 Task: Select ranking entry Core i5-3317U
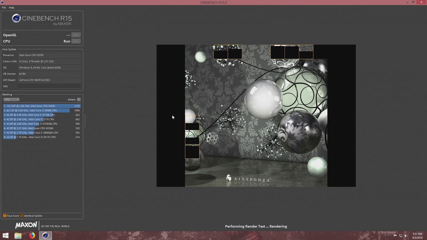coord(42,137)
